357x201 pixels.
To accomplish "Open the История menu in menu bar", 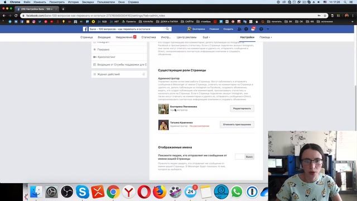I will coord(73,2).
